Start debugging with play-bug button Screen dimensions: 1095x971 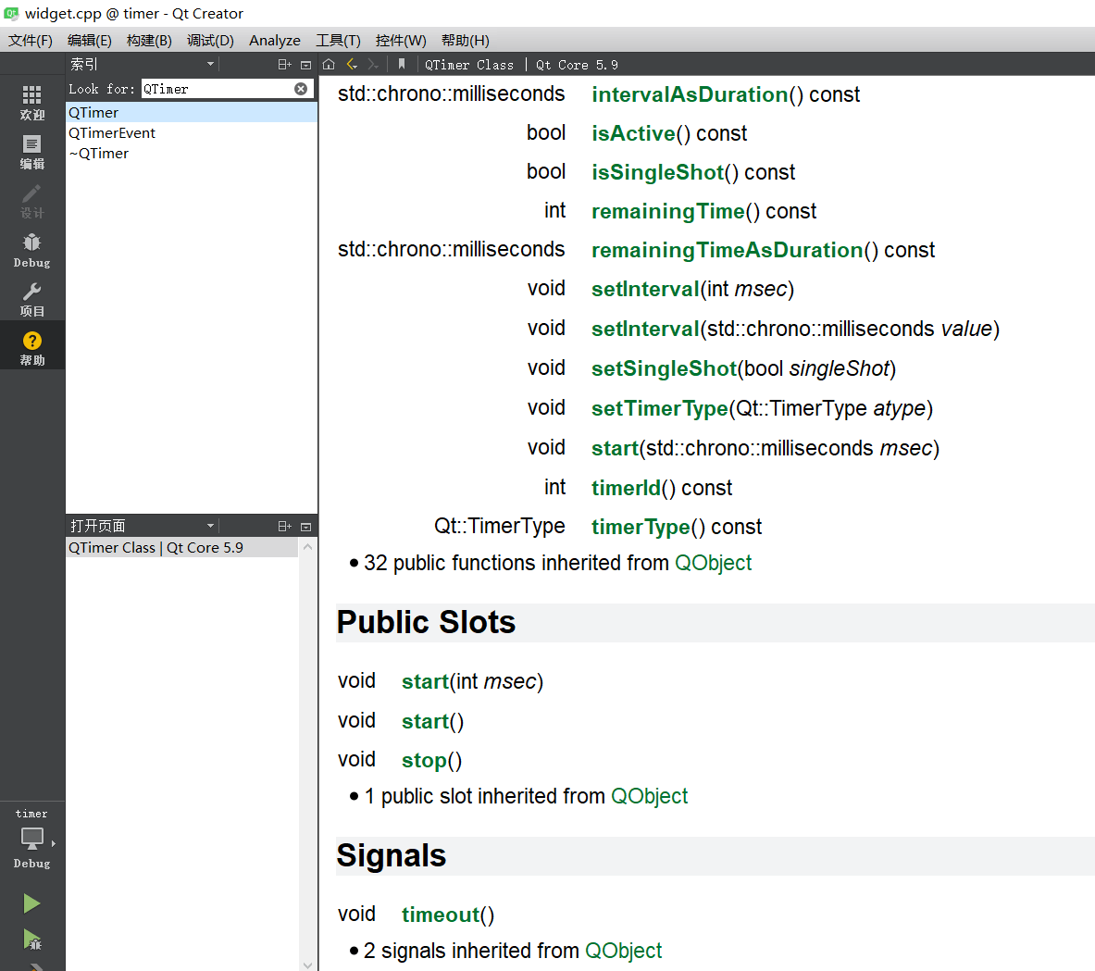tap(32, 940)
